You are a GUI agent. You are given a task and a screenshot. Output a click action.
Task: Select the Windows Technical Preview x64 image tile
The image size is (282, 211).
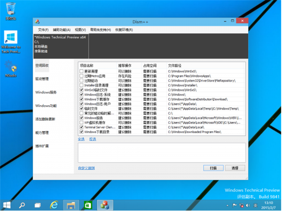coord(61,46)
